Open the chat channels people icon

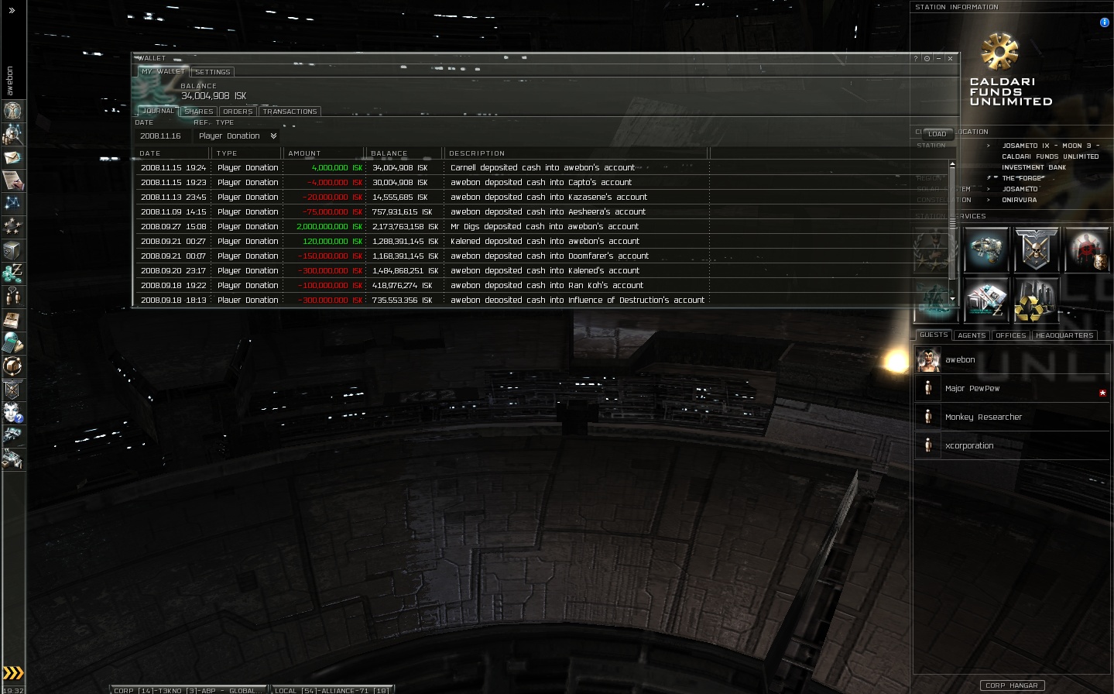[12, 296]
